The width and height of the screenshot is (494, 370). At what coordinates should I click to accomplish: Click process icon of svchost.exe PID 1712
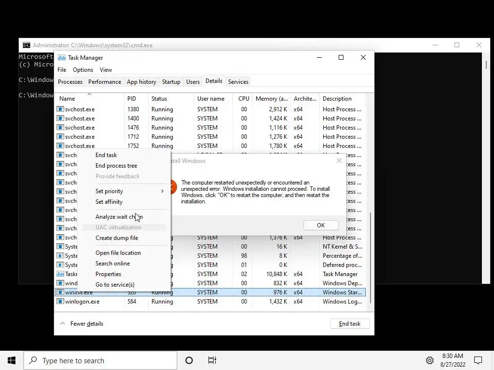point(60,136)
